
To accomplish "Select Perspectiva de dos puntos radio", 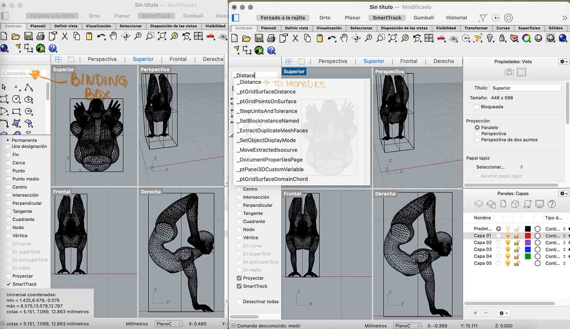I will tap(477, 140).
